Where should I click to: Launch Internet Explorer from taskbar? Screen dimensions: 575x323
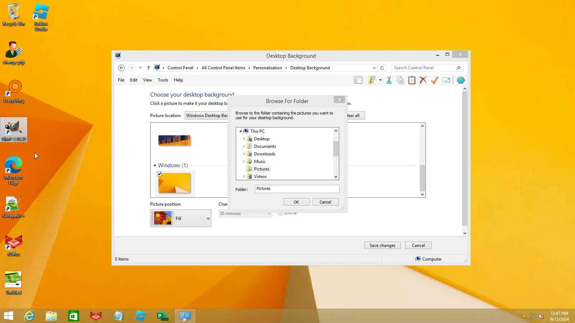pyautogui.click(x=29, y=316)
